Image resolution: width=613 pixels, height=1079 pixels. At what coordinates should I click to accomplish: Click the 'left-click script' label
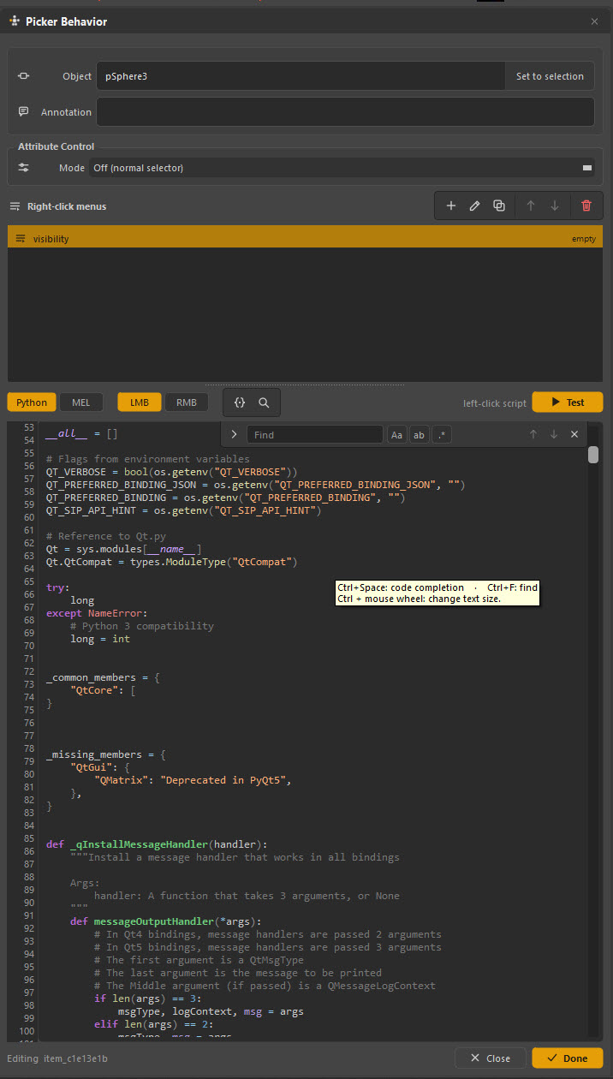click(494, 402)
